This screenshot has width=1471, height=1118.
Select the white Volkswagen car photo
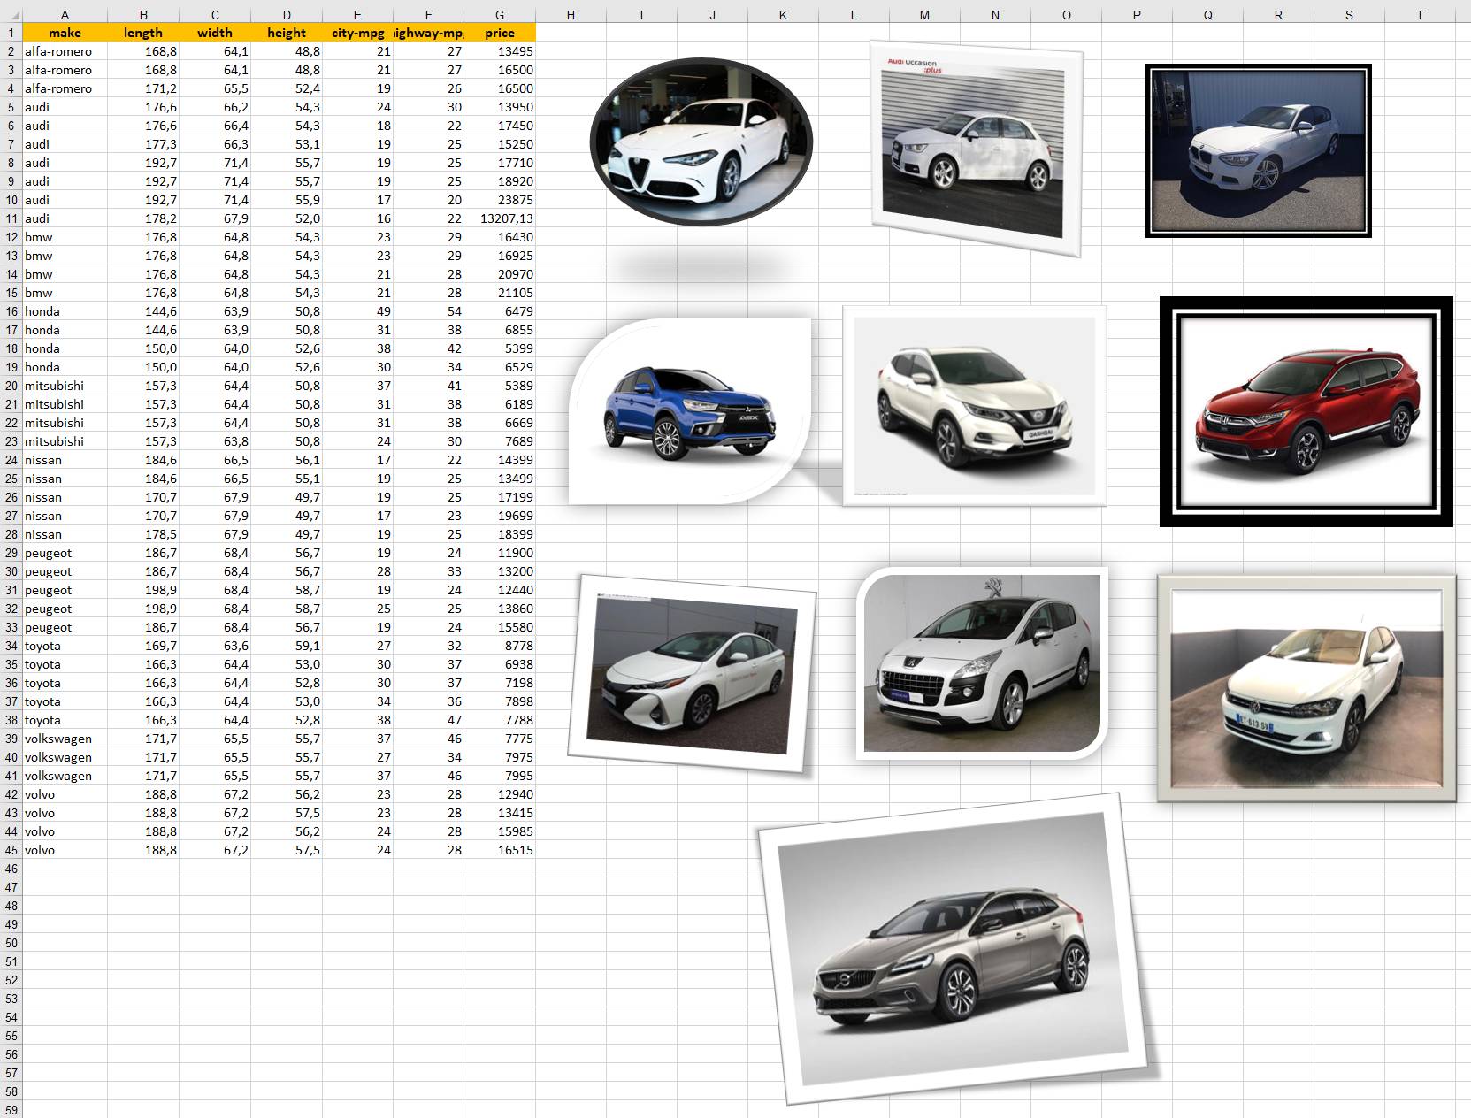point(1306,690)
